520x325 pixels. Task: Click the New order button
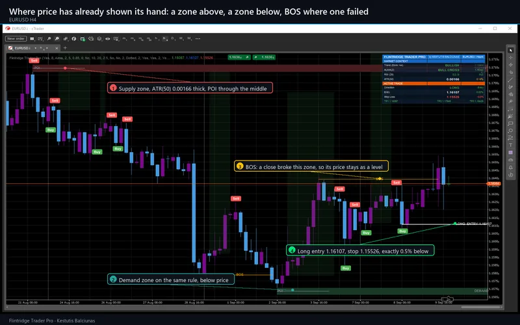tap(16, 38)
